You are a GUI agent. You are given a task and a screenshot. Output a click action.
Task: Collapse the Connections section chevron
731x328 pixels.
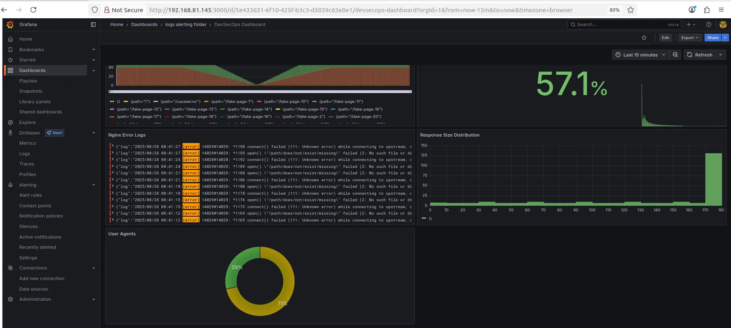94,268
